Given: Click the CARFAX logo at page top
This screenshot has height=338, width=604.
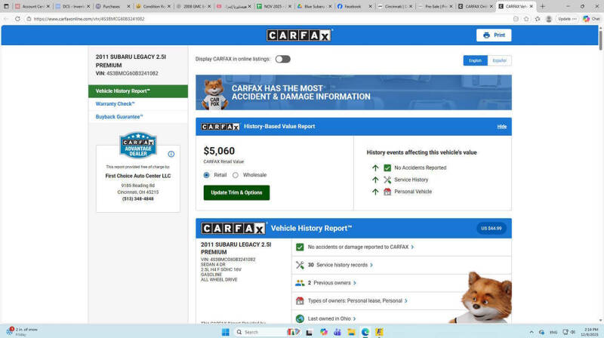Looking at the screenshot, I should [299, 35].
